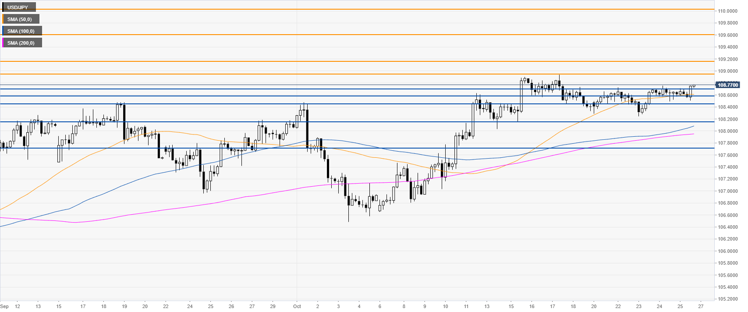Image resolution: width=748 pixels, height=312 pixels.
Task: Click the 105.8000 price axis label
Action: click(x=727, y=263)
